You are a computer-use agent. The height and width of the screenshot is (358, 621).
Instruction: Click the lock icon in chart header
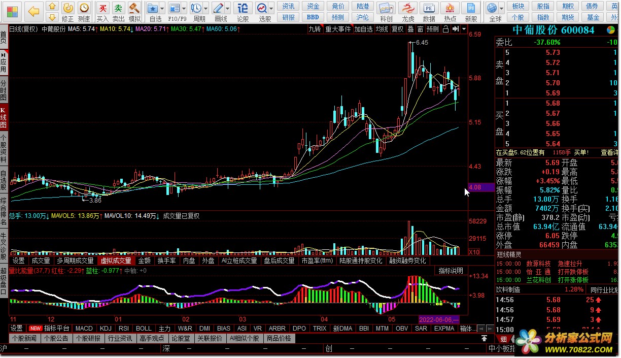pyautogui.click(x=445, y=29)
